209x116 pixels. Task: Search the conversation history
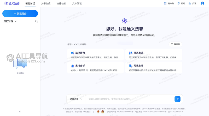(36, 21)
